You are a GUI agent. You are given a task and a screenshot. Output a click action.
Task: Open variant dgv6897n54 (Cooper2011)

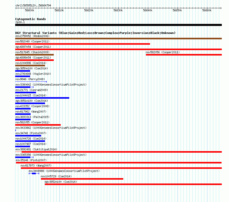coord(33,47)
